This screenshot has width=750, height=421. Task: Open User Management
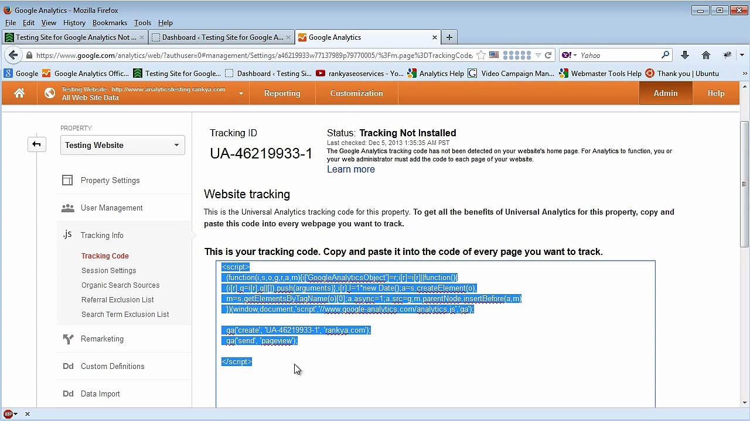click(x=112, y=208)
